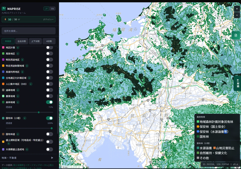This screenshot has width=241, height=169.
Task: Open the document report icon on map
Action: click(x=236, y=35)
